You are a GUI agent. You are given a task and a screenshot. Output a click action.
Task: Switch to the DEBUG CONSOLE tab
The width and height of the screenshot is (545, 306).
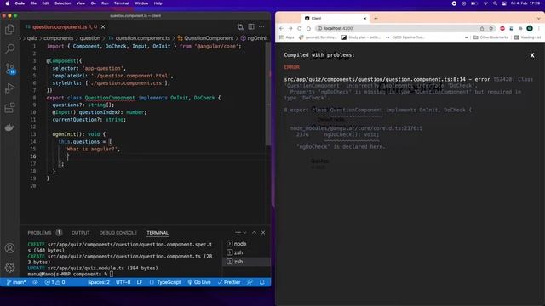pyautogui.click(x=118, y=233)
